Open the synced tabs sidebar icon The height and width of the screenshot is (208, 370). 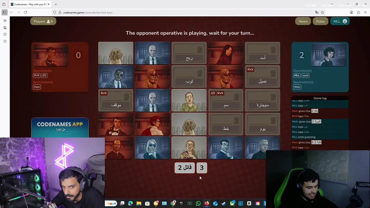(5, 27)
